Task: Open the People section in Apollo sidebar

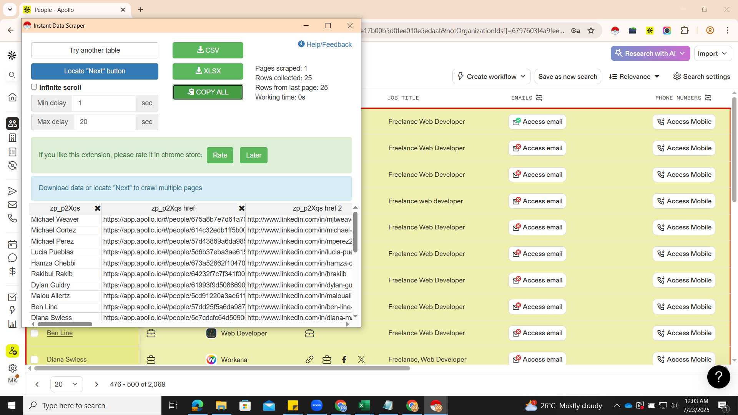Action: 12,123
